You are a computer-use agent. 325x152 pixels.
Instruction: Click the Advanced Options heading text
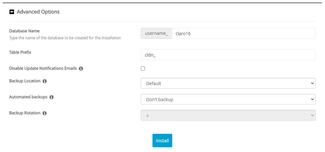[x=38, y=12]
